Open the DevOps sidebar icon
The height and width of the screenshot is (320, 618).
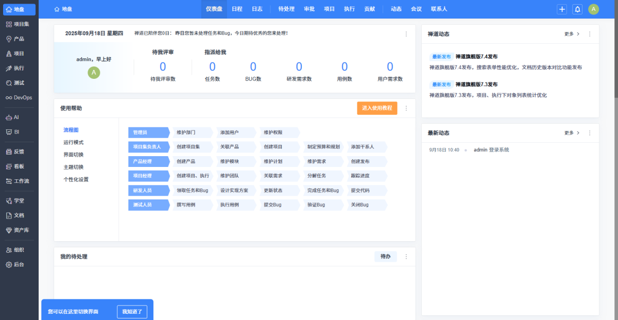point(9,97)
